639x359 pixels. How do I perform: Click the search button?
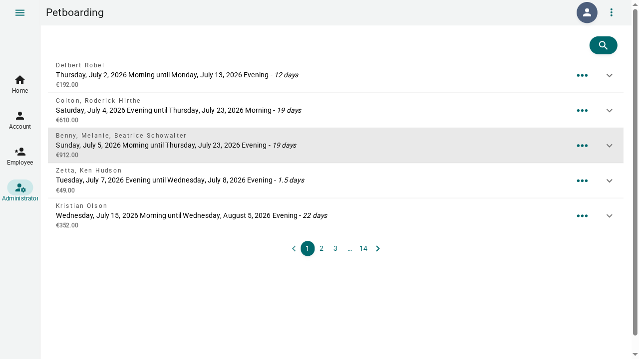coord(603,45)
